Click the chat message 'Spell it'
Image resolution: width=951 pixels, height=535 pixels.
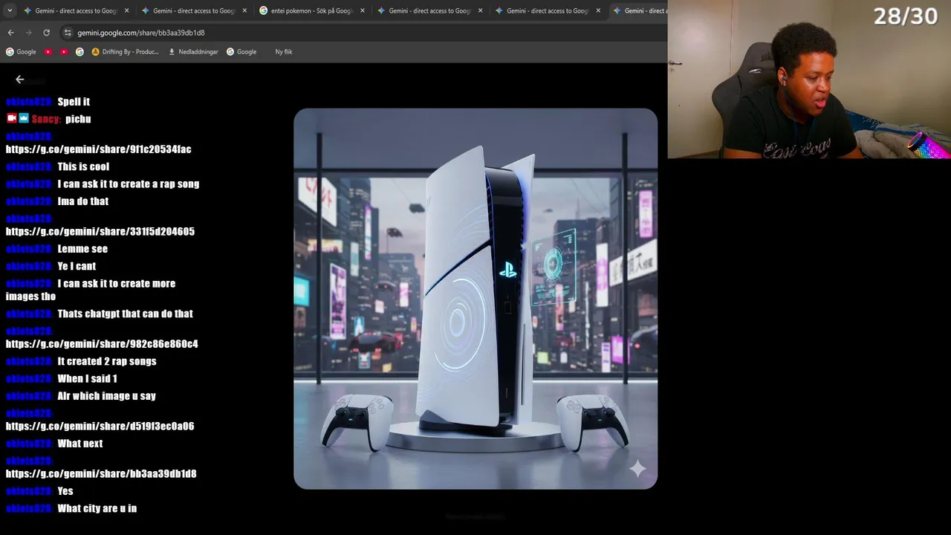(x=74, y=102)
